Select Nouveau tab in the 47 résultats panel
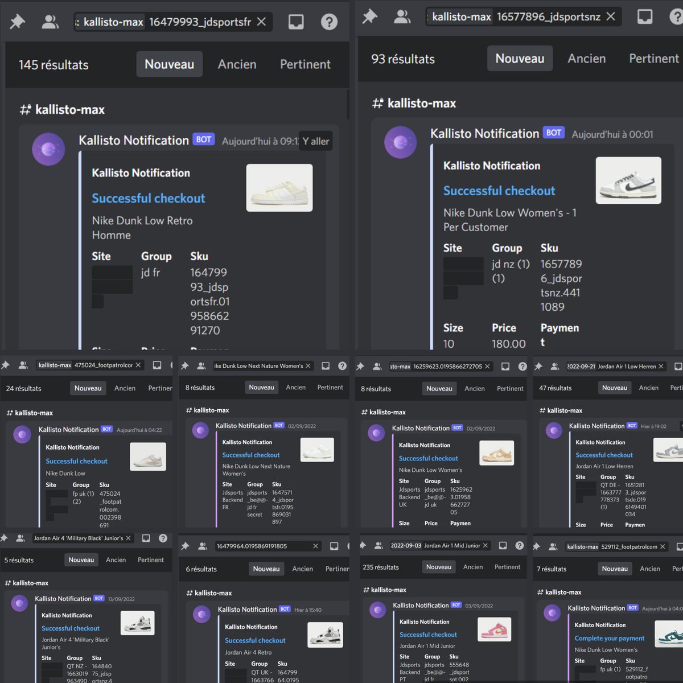This screenshot has height=683, width=683. 615,388
